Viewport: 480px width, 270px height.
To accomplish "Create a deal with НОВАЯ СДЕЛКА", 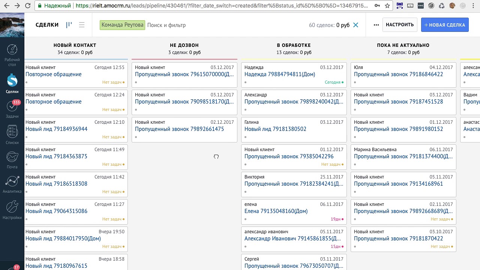I will pyautogui.click(x=445, y=25).
